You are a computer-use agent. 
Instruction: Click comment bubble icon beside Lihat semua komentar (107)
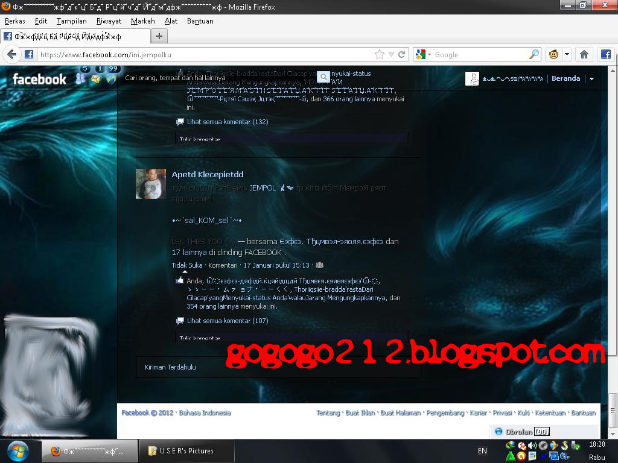click(x=180, y=321)
